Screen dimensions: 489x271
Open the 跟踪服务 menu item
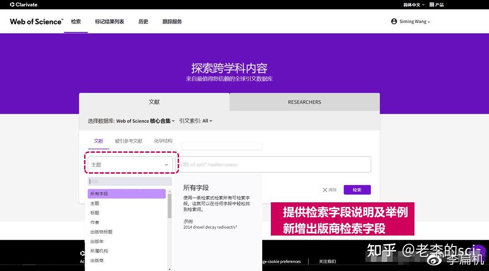click(x=172, y=21)
